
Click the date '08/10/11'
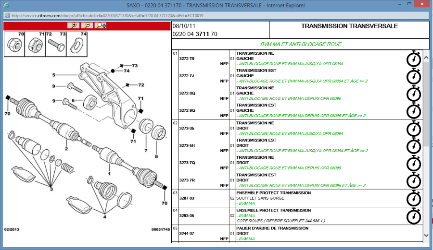click(184, 26)
